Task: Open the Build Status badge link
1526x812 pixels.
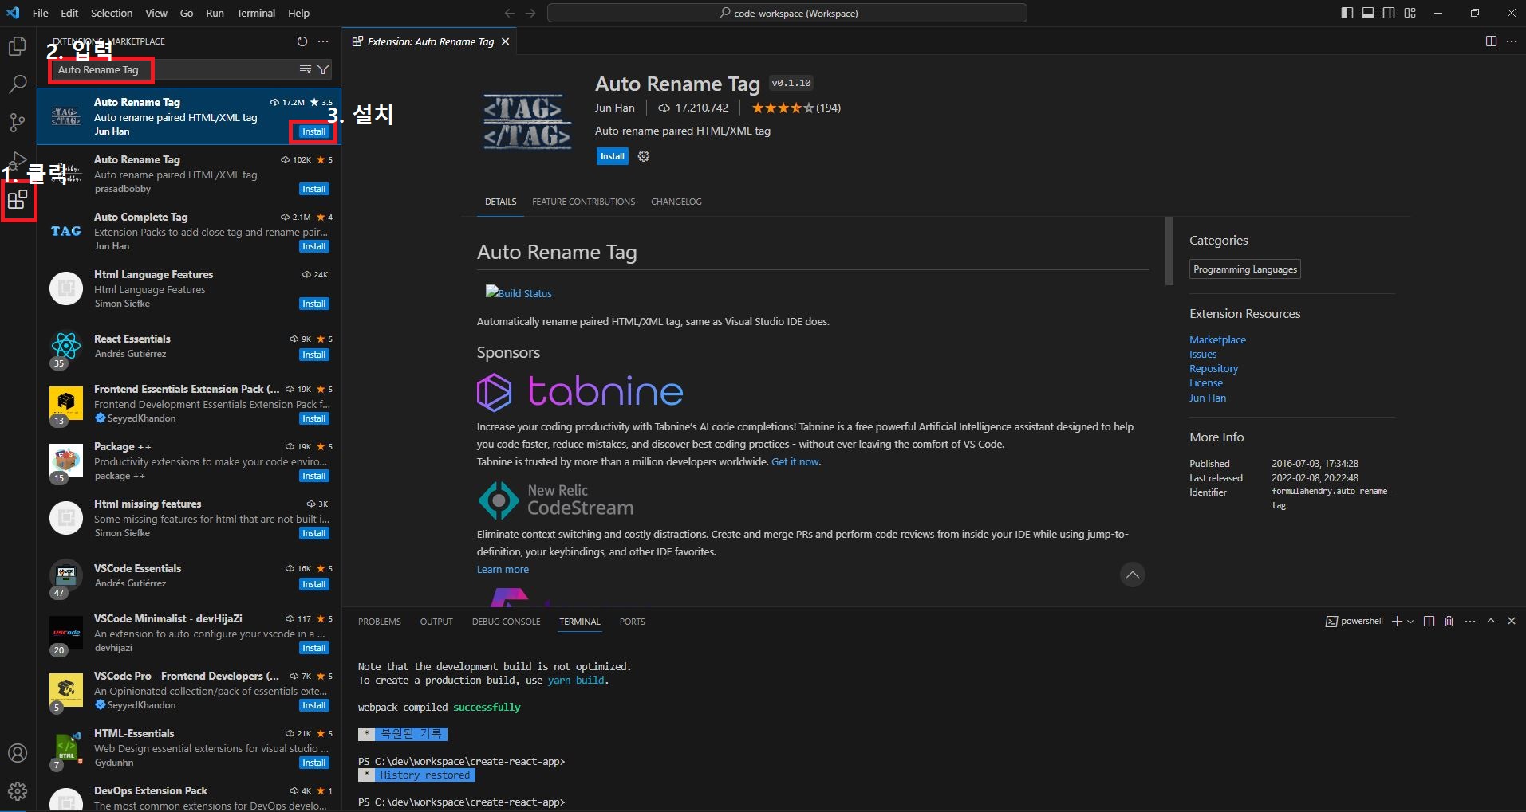Action: 519,292
